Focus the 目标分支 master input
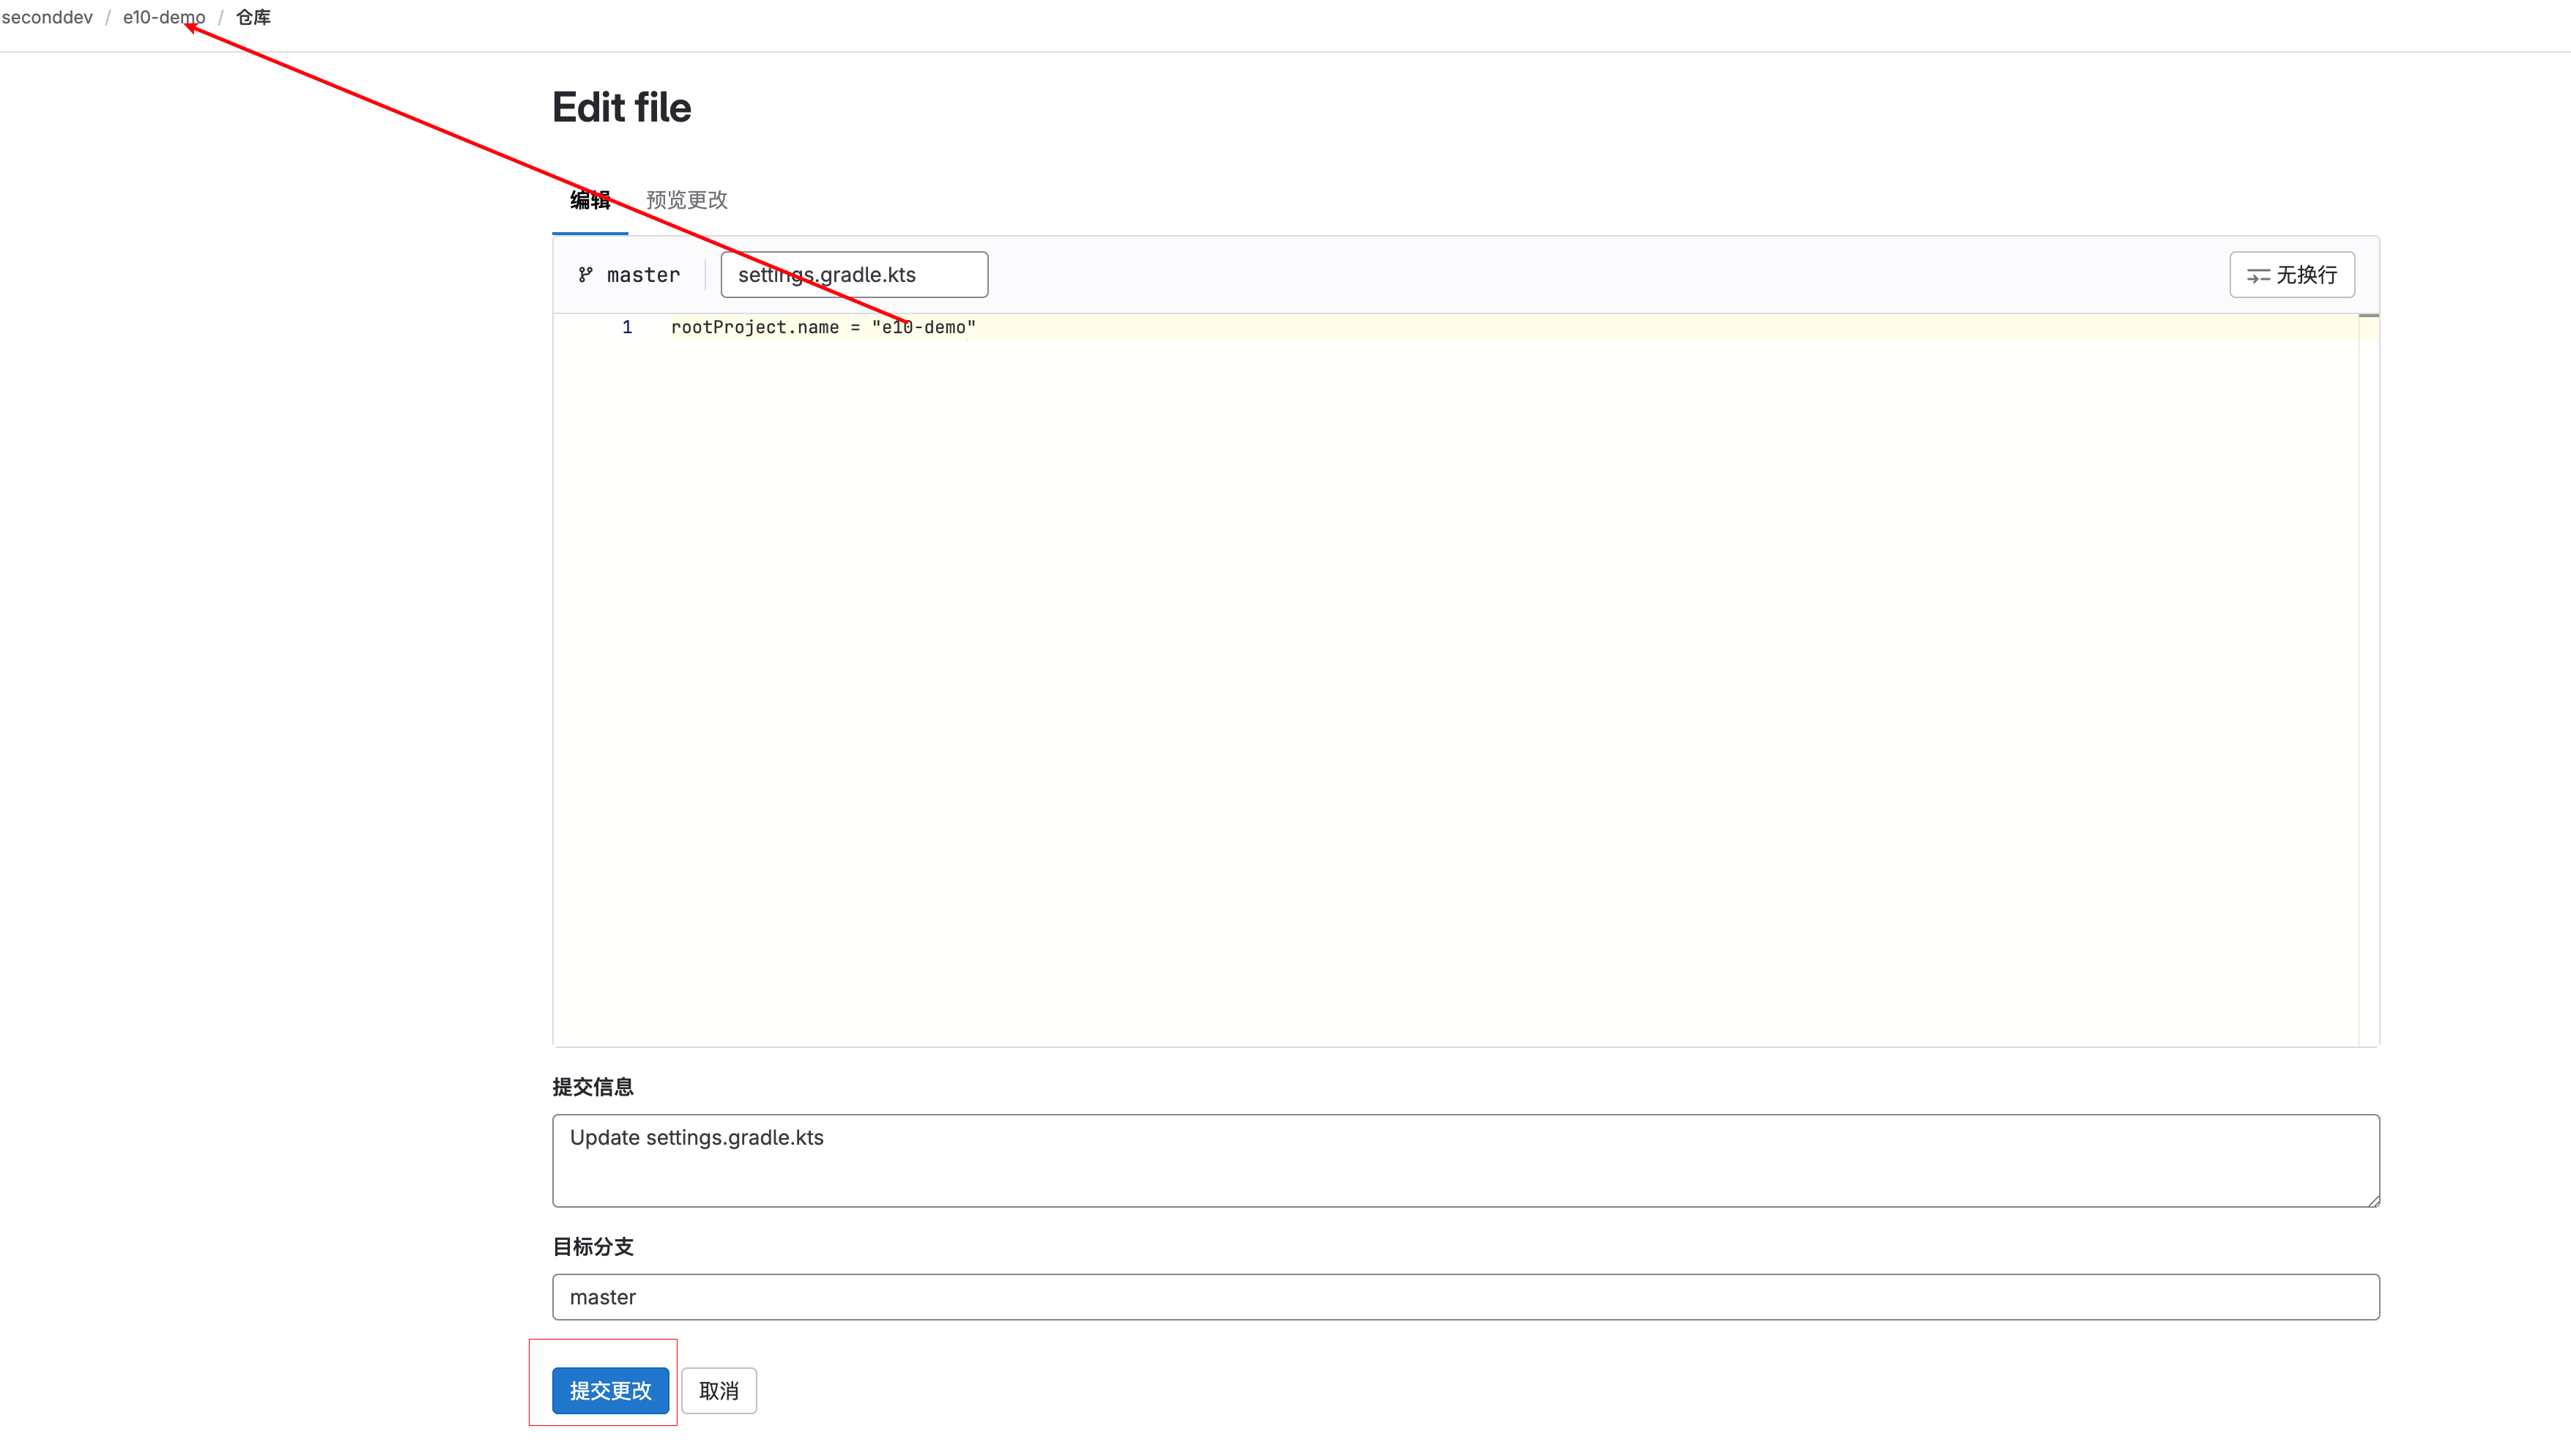 [x=1465, y=1297]
